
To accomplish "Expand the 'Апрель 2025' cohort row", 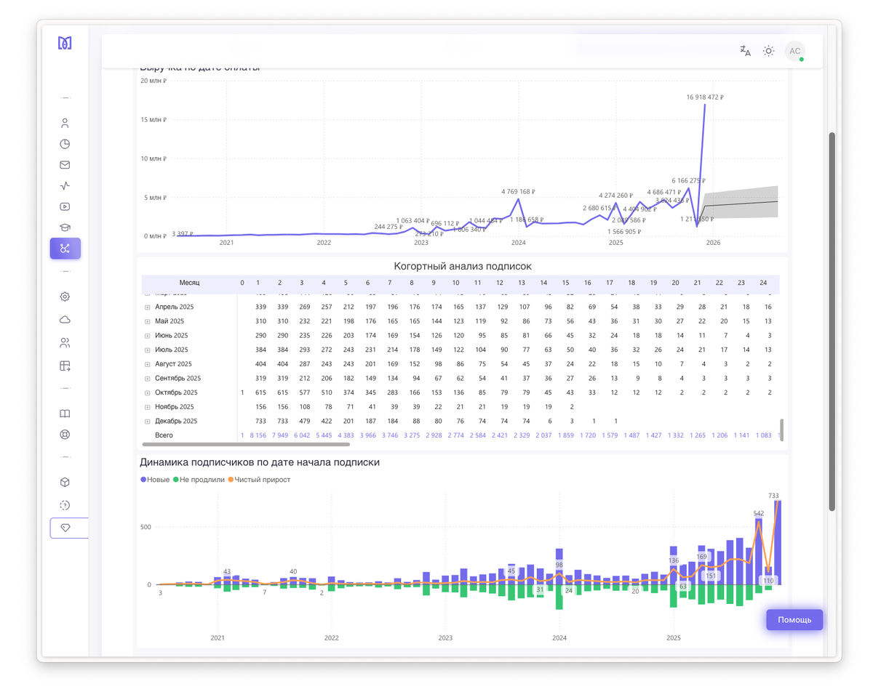I will 148,307.
